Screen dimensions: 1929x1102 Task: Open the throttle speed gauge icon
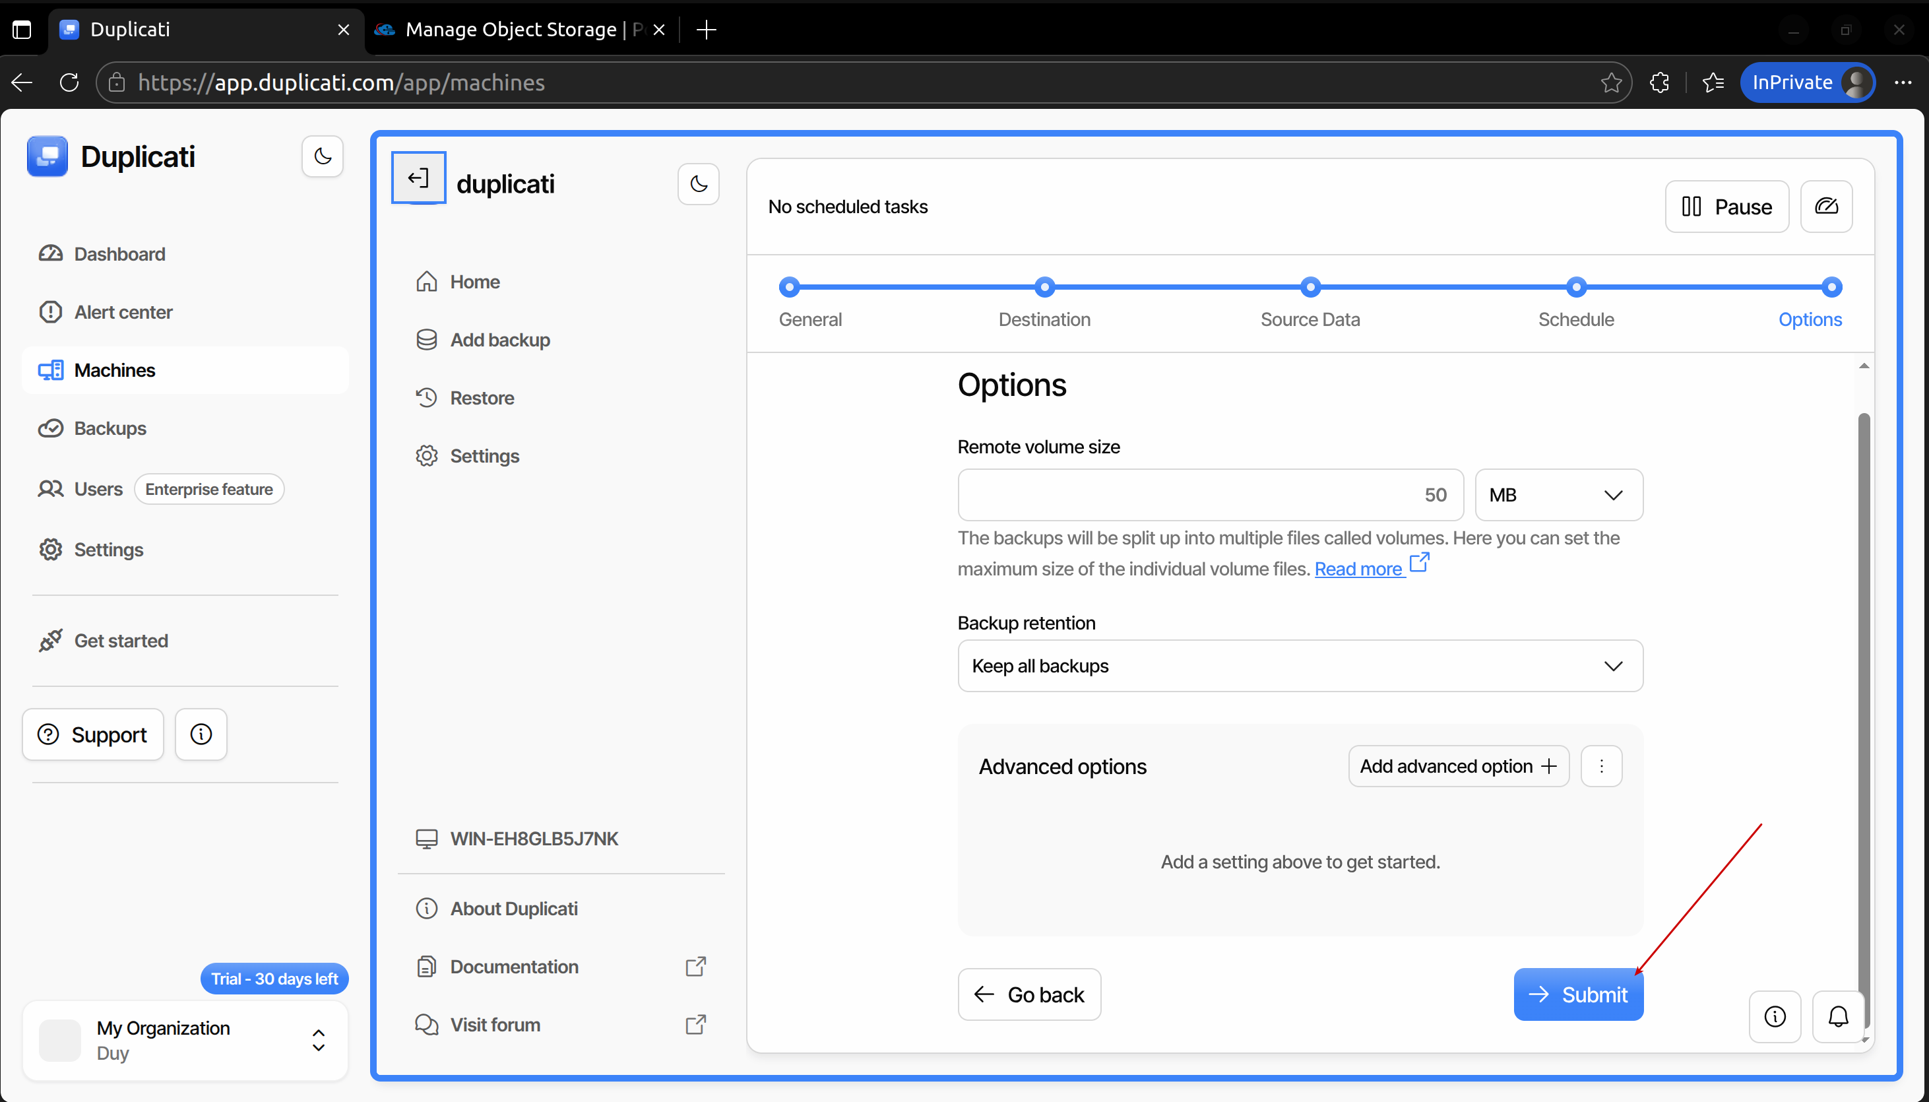(1826, 207)
